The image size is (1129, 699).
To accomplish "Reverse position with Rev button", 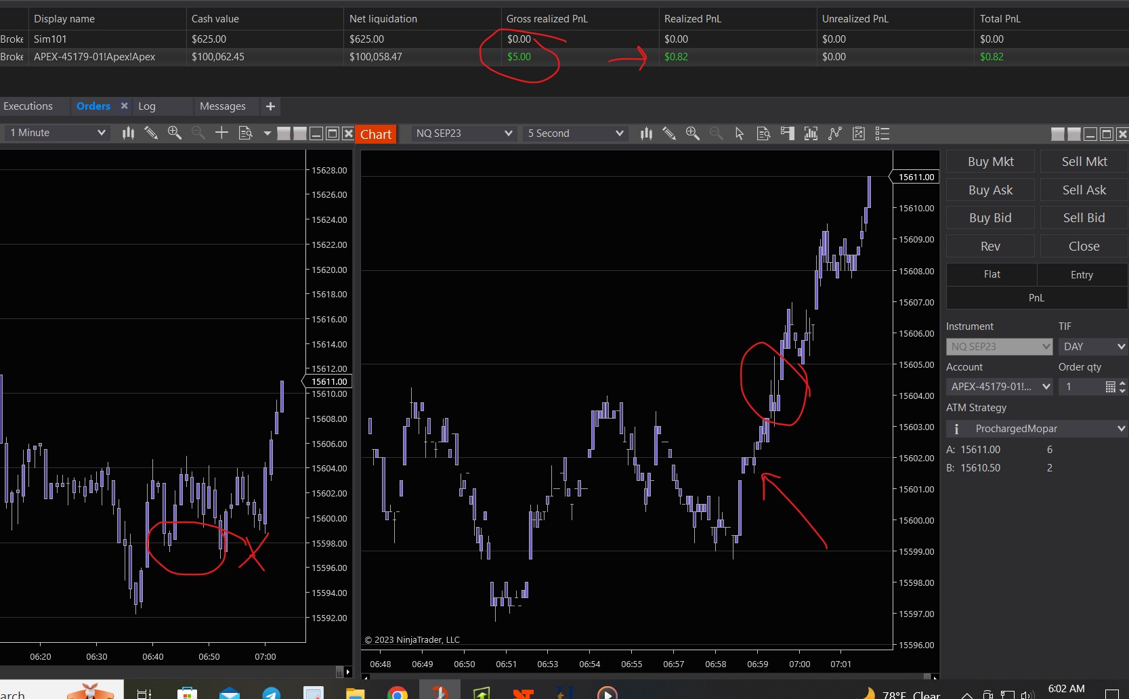I will click(x=990, y=247).
